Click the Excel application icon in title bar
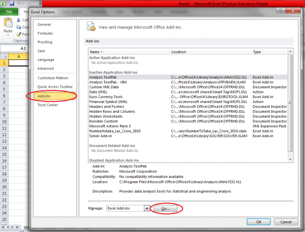The width and height of the screenshot is (305, 232). click(4, 4)
